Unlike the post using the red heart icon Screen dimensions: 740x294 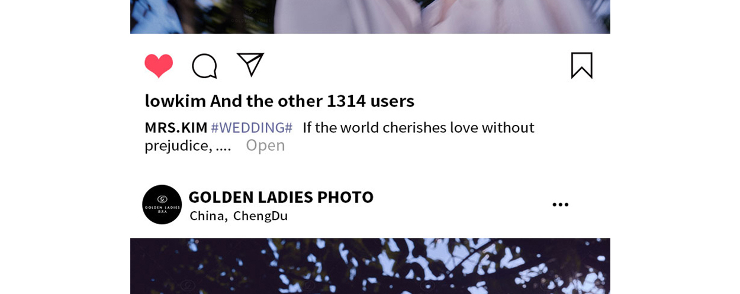[x=159, y=66]
